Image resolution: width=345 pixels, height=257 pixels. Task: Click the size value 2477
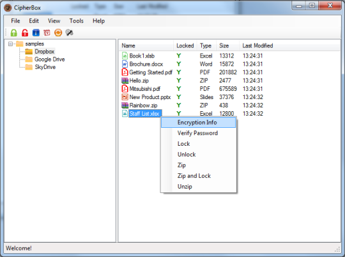(225, 81)
